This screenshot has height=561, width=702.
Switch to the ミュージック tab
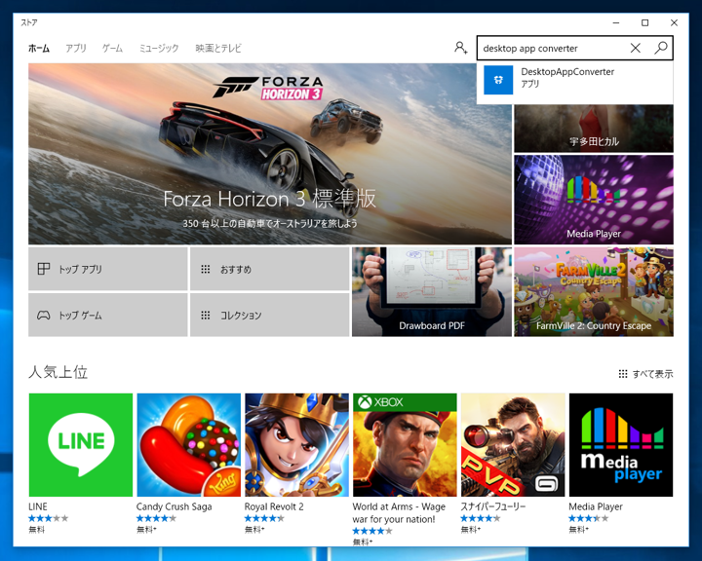(x=159, y=48)
